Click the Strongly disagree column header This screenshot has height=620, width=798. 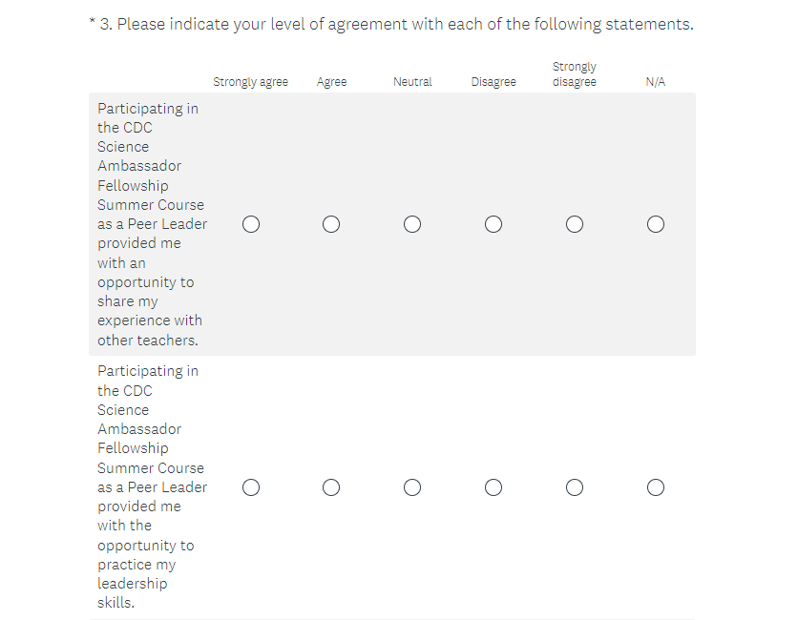(x=575, y=74)
